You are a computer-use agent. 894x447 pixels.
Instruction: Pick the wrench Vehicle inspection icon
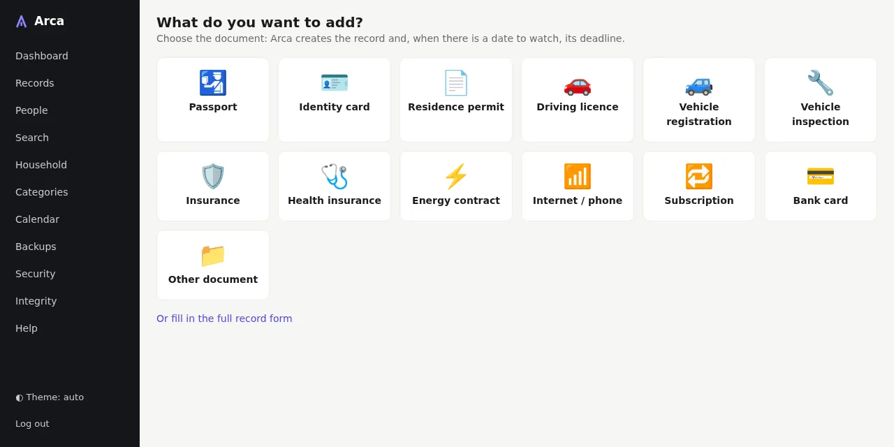pos(821,83)
